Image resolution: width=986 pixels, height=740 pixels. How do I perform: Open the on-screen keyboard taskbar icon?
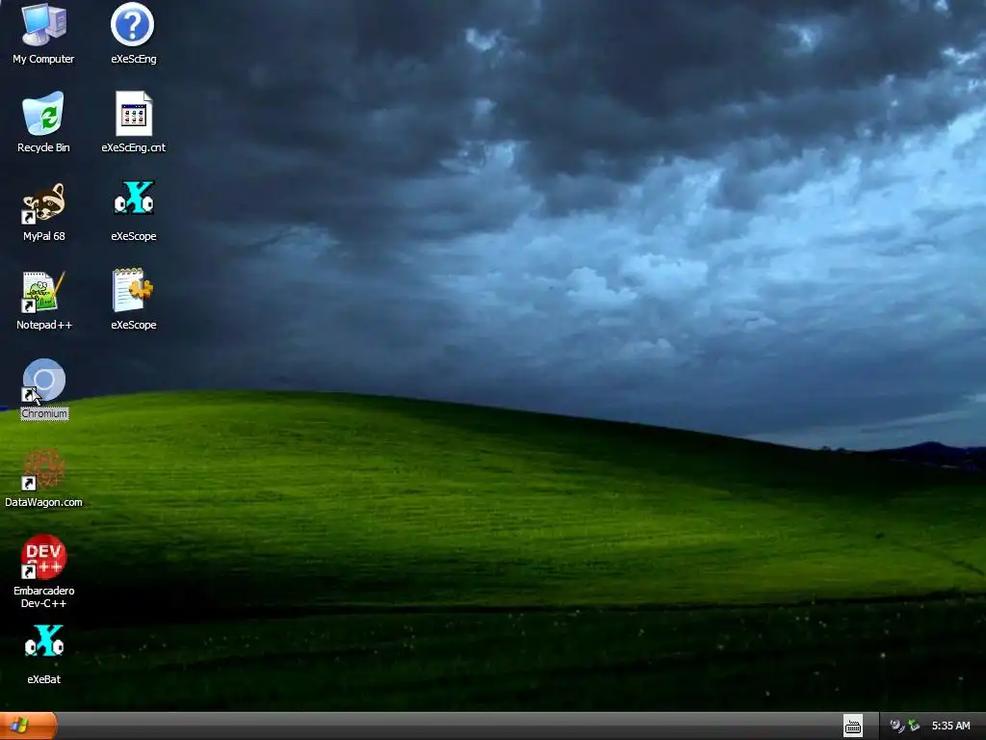point(853,727)
